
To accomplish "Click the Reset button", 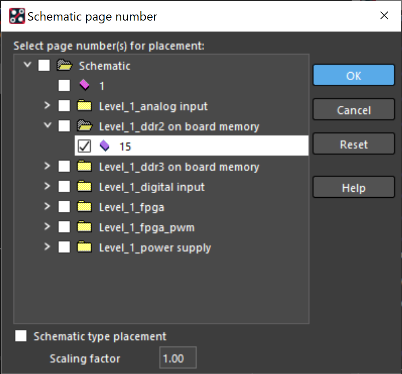I will (x=354, y=144).
